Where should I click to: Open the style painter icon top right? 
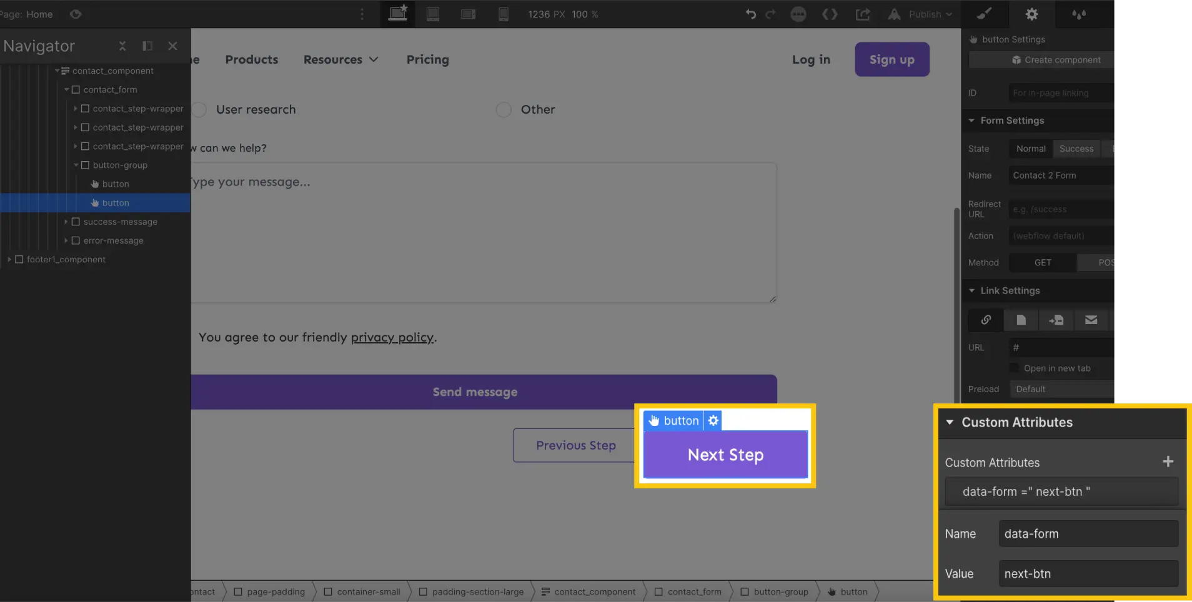(x=985, y=14)
